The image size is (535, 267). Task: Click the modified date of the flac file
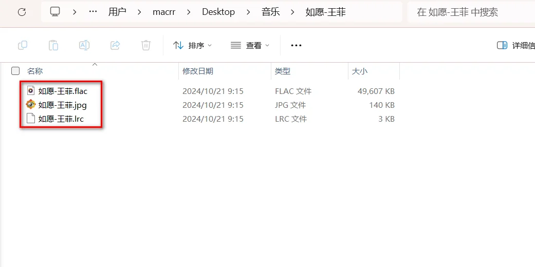click(x=213, y=91)
